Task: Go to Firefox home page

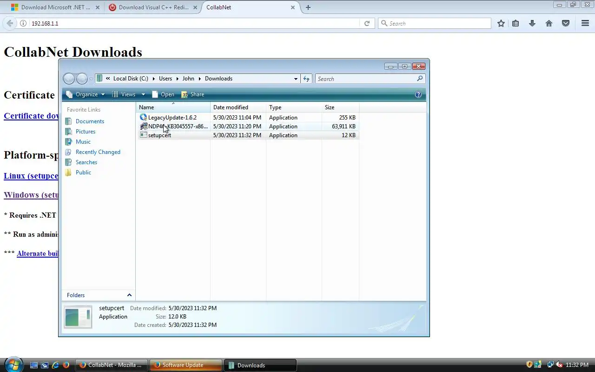Action: (549, 23)
